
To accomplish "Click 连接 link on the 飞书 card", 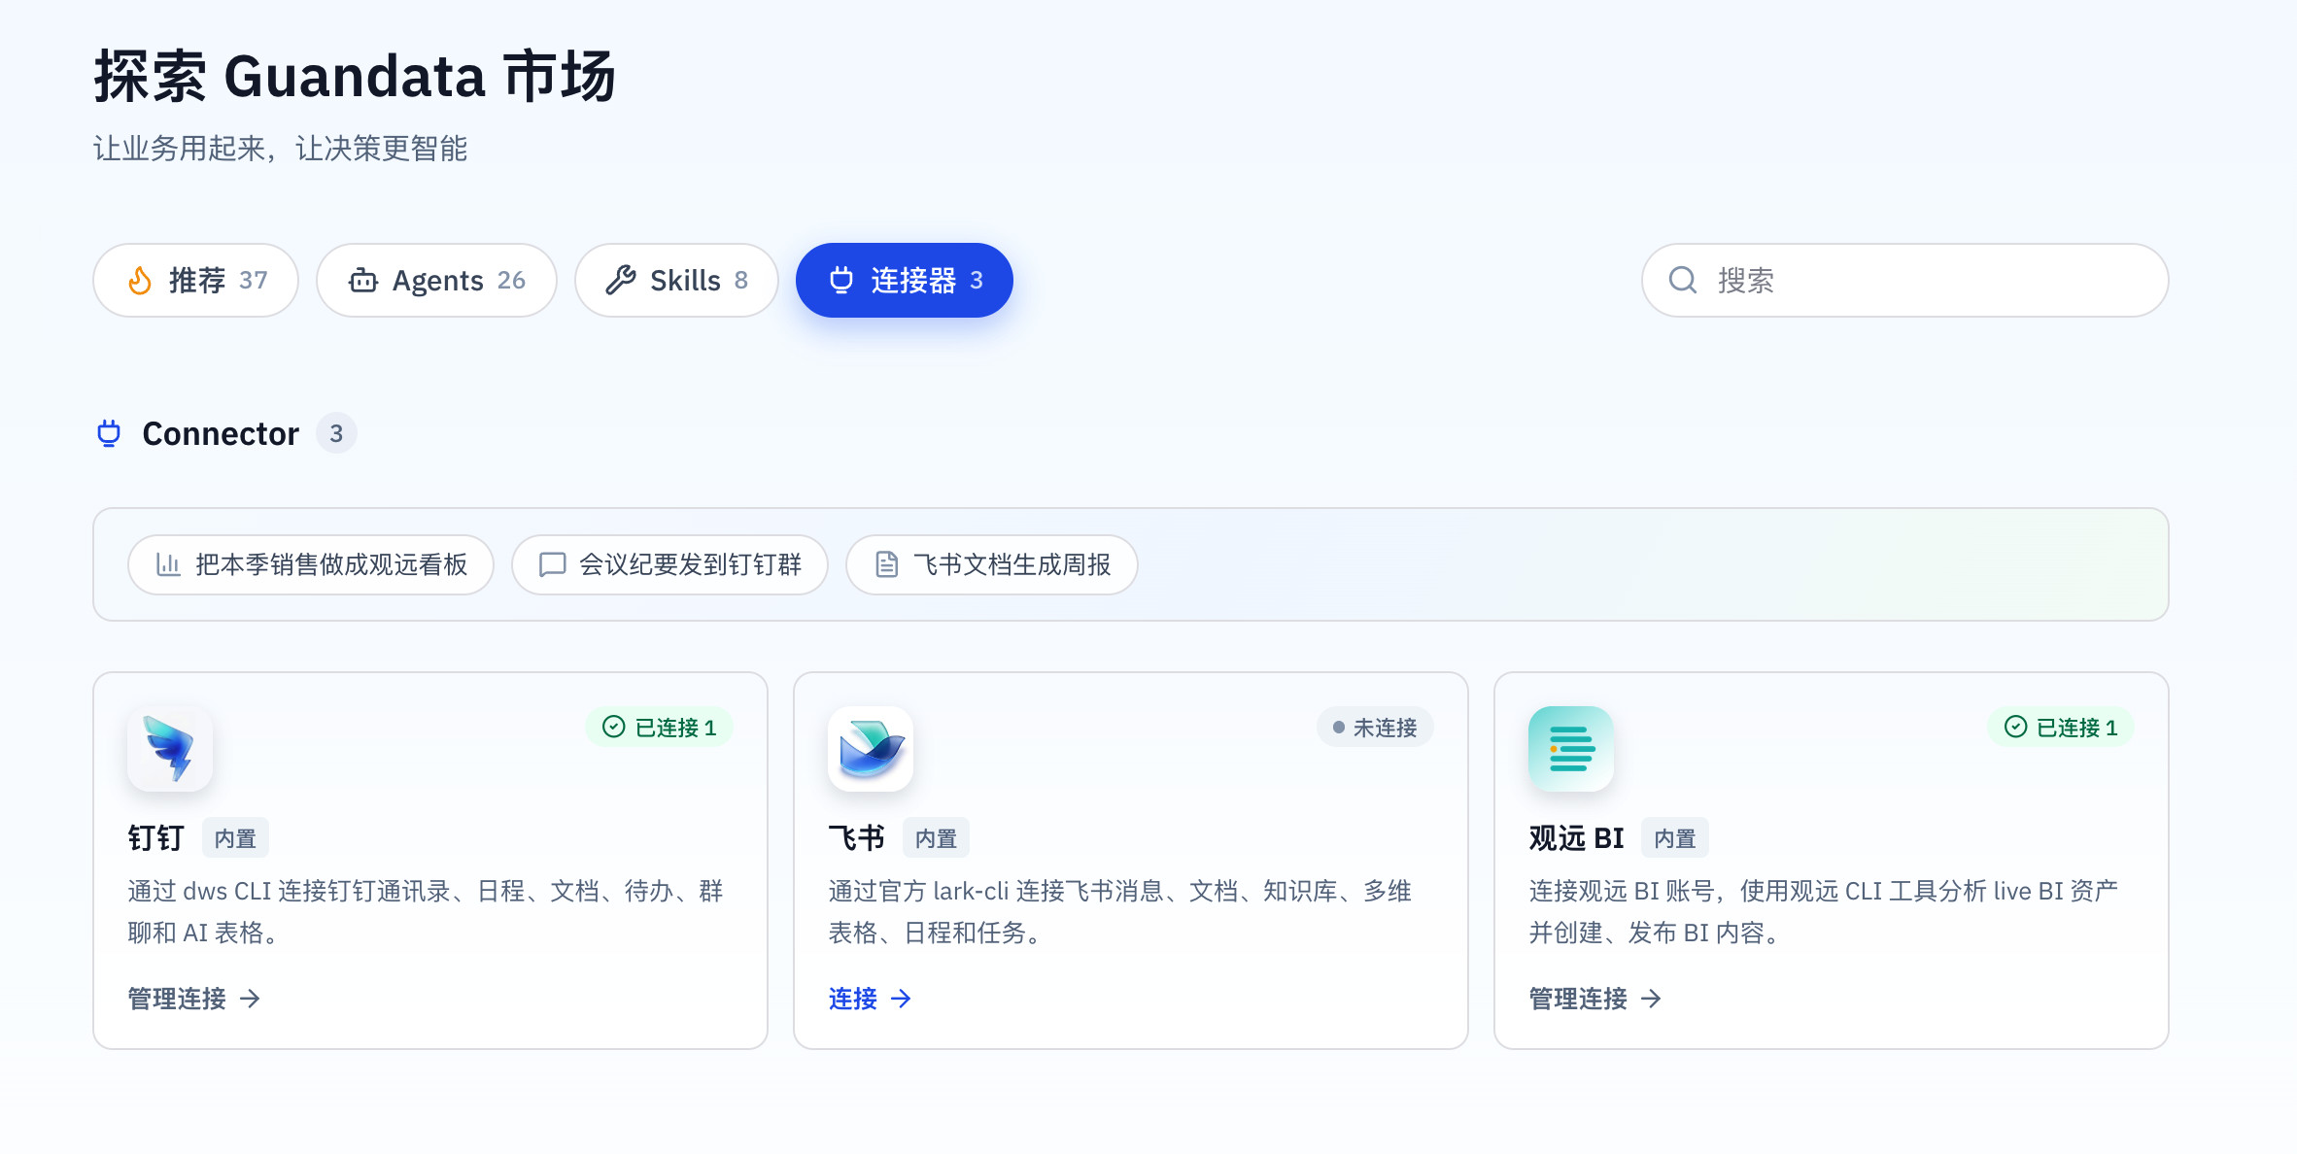I will pos(870,999).
